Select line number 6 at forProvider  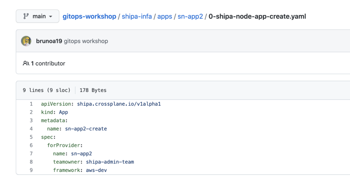pyautogui.click(x=31, y=145)
